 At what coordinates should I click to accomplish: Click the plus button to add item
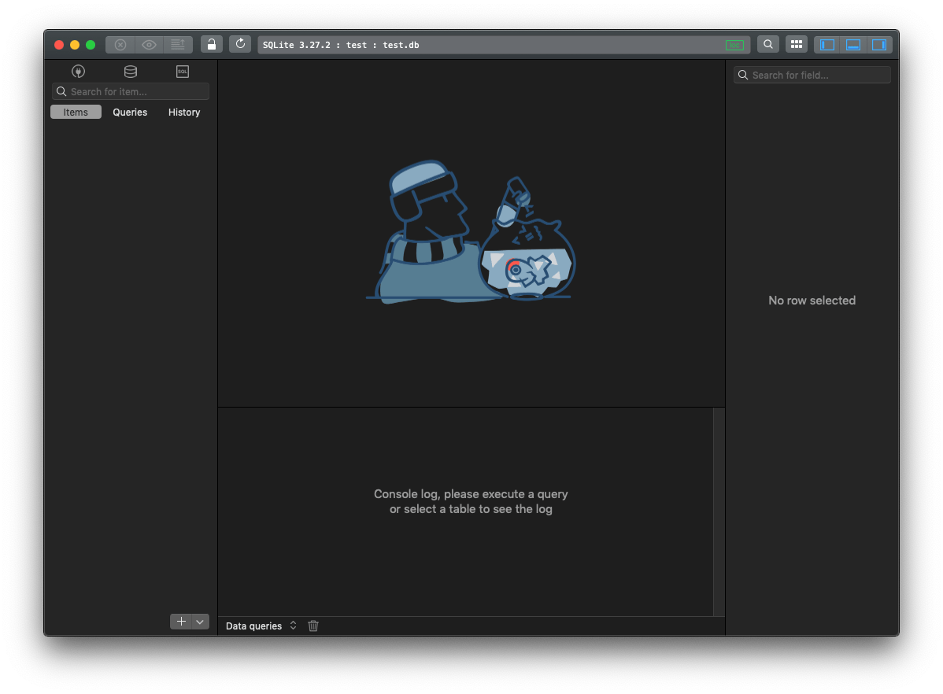point(181,622)
